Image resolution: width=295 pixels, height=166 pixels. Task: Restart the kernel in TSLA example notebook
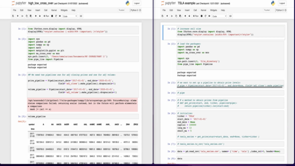point(206,16)
